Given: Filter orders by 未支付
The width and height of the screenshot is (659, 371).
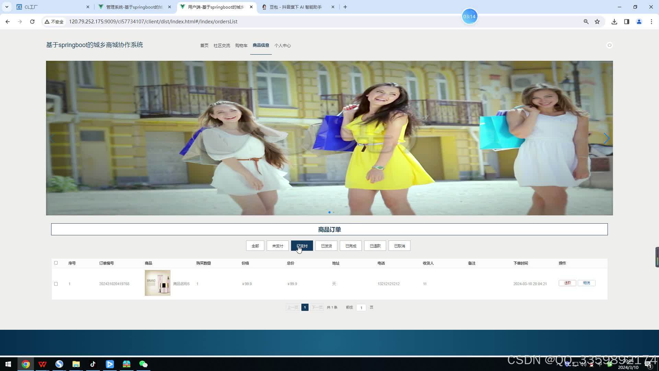Looking at the screenshot, I should click(x=278, y=246).
